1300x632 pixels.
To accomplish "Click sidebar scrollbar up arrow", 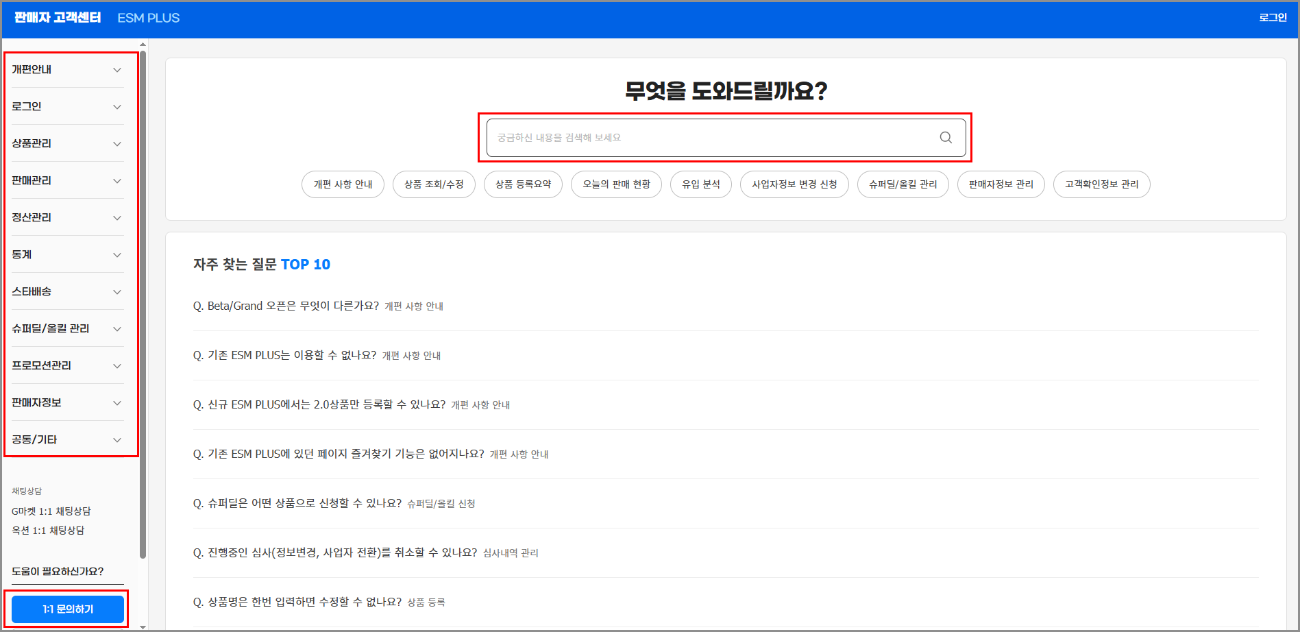I will pos(143,45).
